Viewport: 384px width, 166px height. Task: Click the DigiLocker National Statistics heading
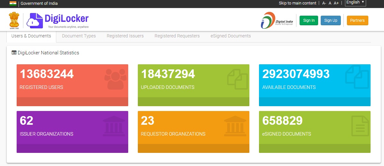point(48,53)
